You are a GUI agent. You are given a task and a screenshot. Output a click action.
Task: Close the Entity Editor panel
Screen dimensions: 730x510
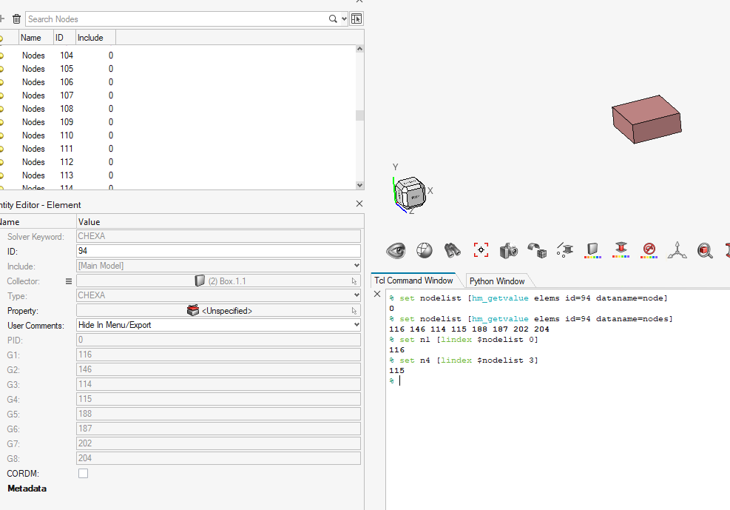(x=359, y=204)
